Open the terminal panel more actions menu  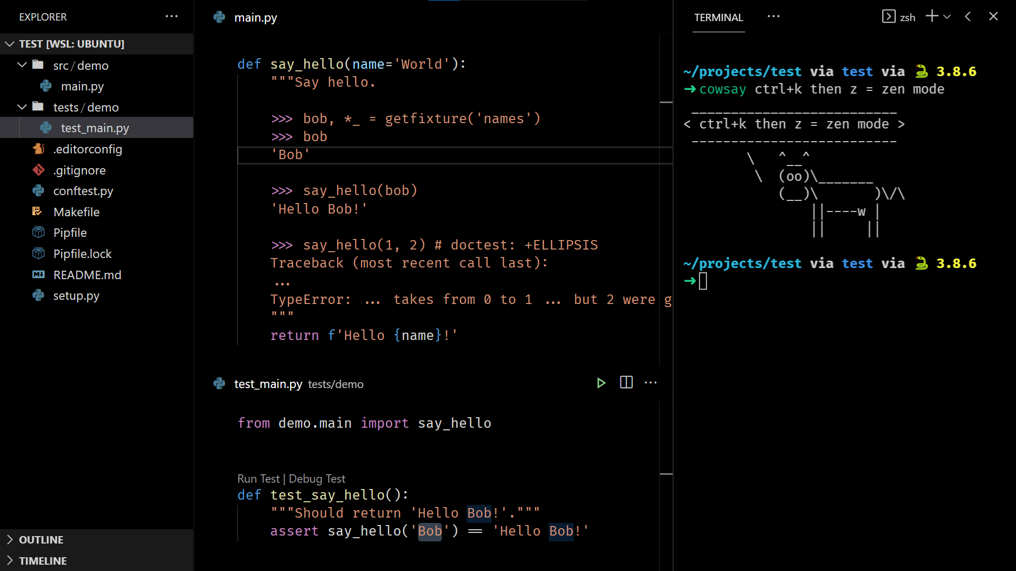pos(773,16)
